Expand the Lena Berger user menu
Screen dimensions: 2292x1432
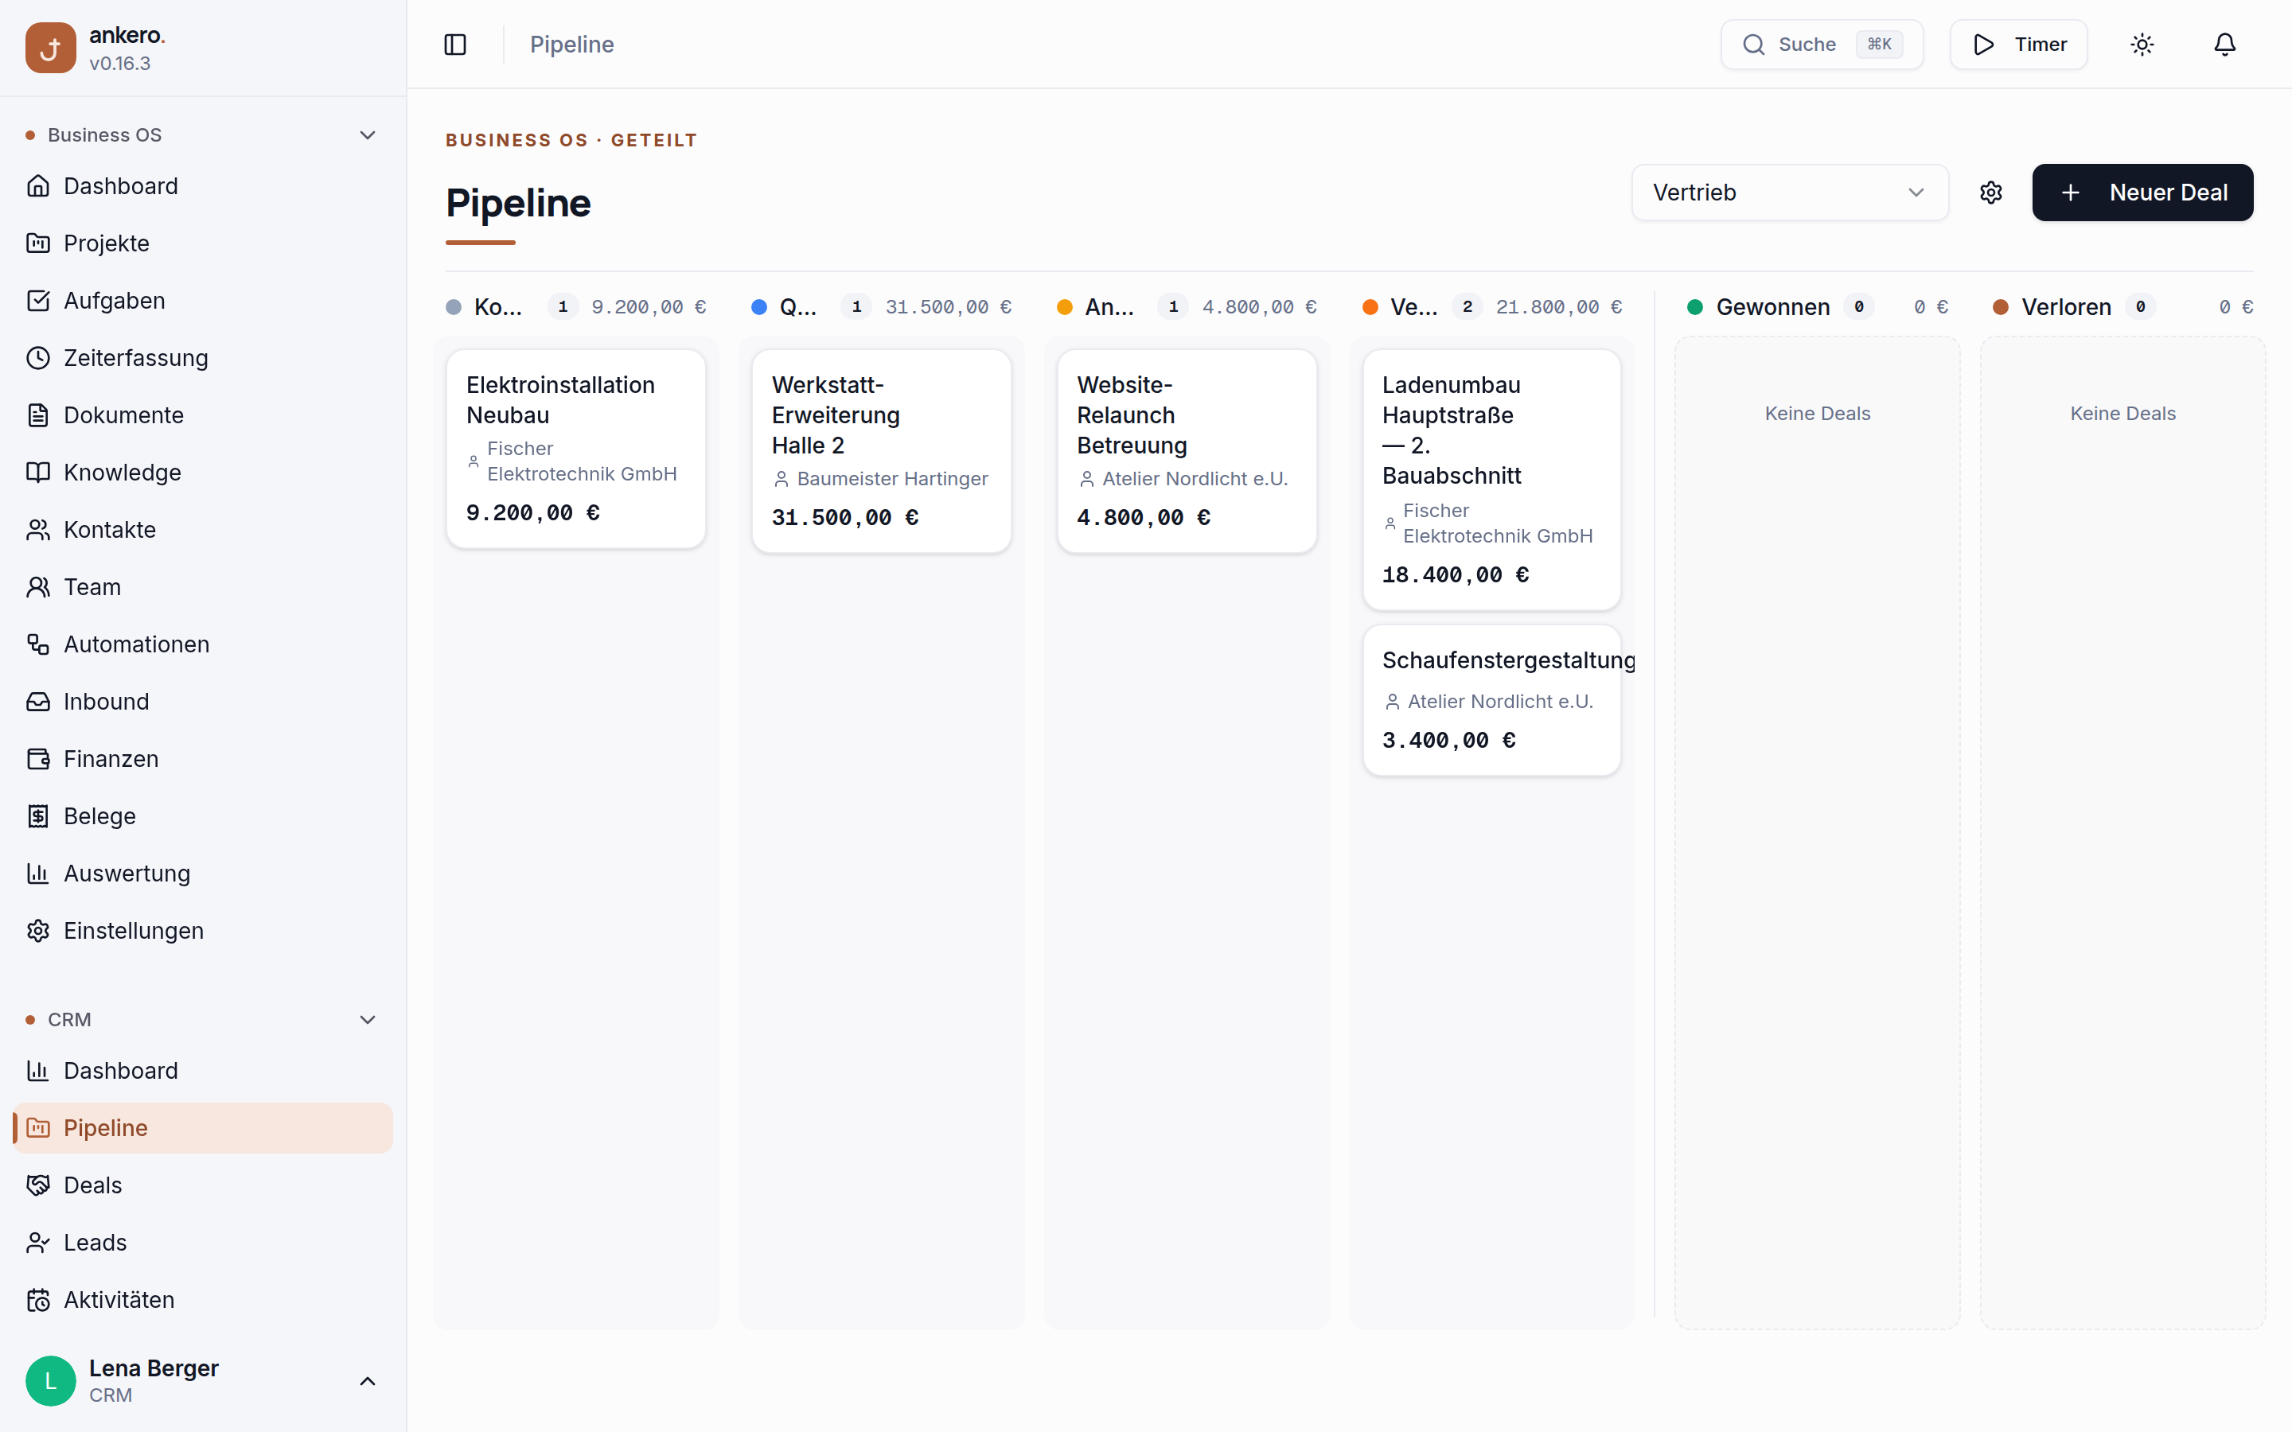click(368, 1381)
